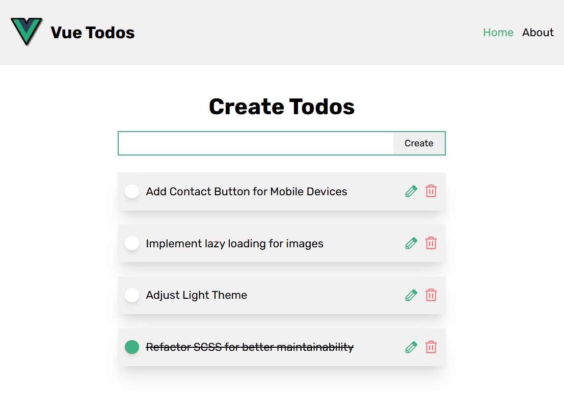Mark 'Add Contact Button for Mobile Devices' as complete
This screenshot has height=412, width=564.
(132, 191)
